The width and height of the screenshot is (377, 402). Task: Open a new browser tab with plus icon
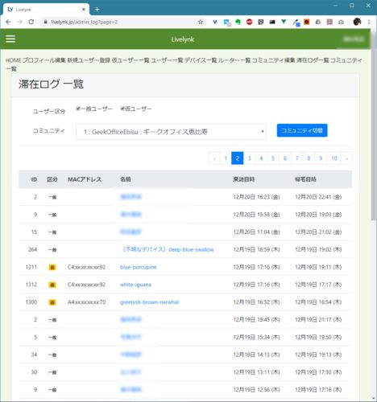coord(97,10)
